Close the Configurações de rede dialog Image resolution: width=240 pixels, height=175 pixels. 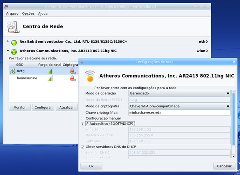[x=234, y=62]
